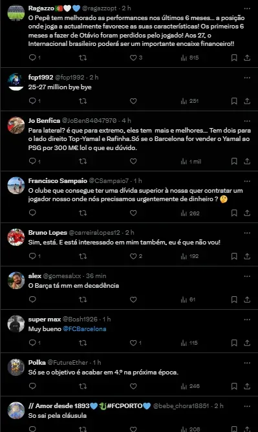Retweet Polka's tweet about finishing 4th
258x432 pixels.
pos(83,386)
